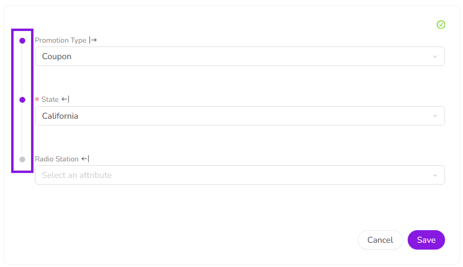Screen dimensions: 463x267
Task: Click the State label text
Action: pyautogui.click(x=50, y=99)
